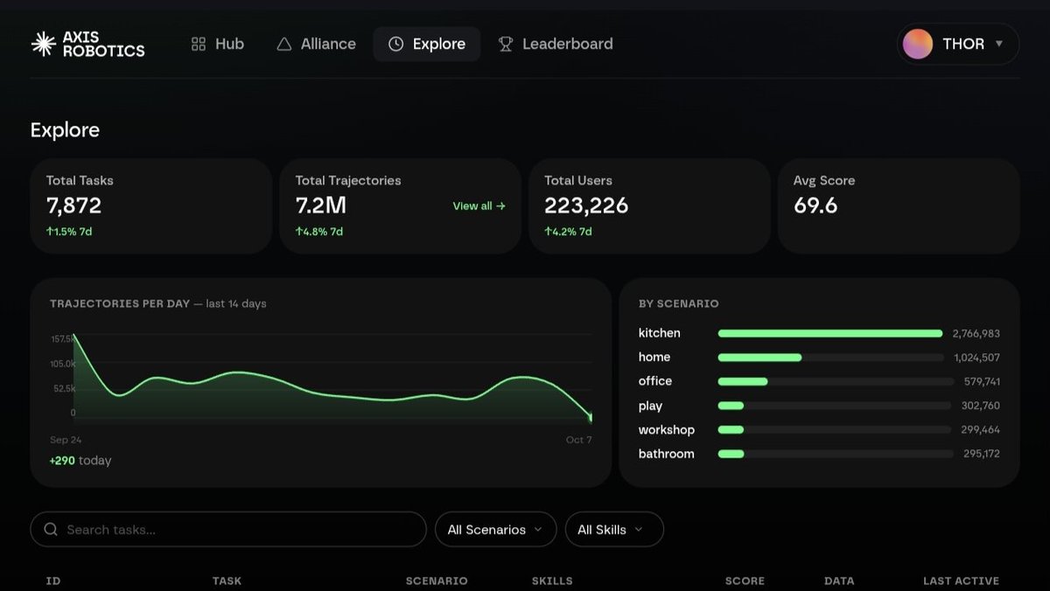
Task: Click the home count 1,024,507
Action: click(976, 358)
